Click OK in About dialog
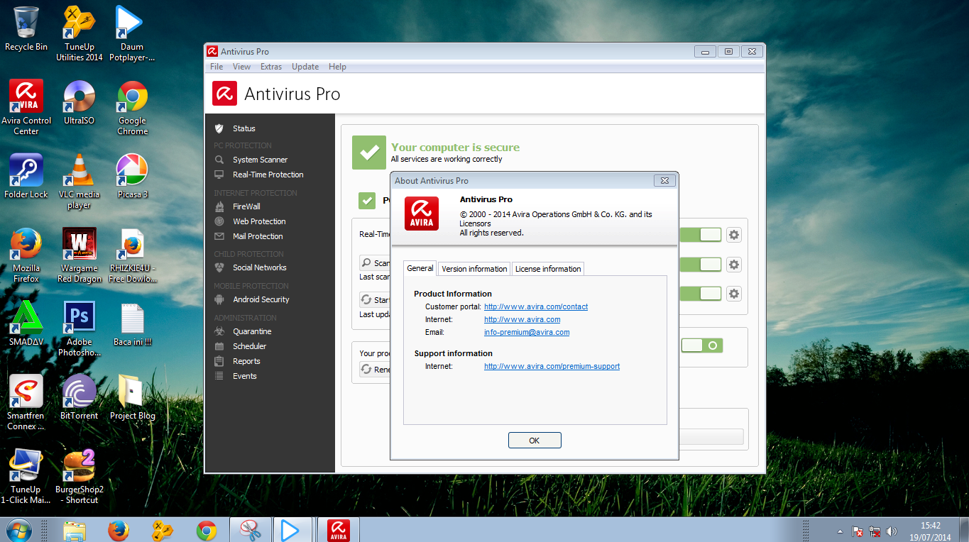 tap(535, 441)
